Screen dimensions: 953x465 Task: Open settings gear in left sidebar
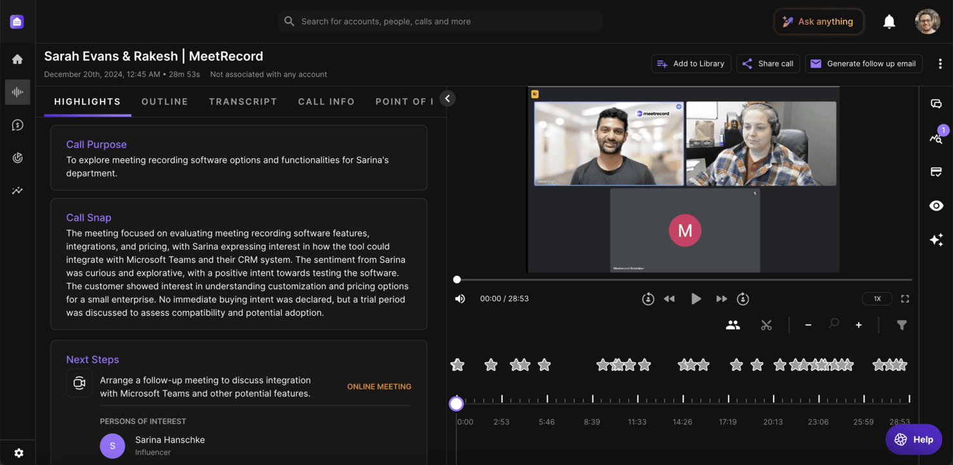[19, 453]
